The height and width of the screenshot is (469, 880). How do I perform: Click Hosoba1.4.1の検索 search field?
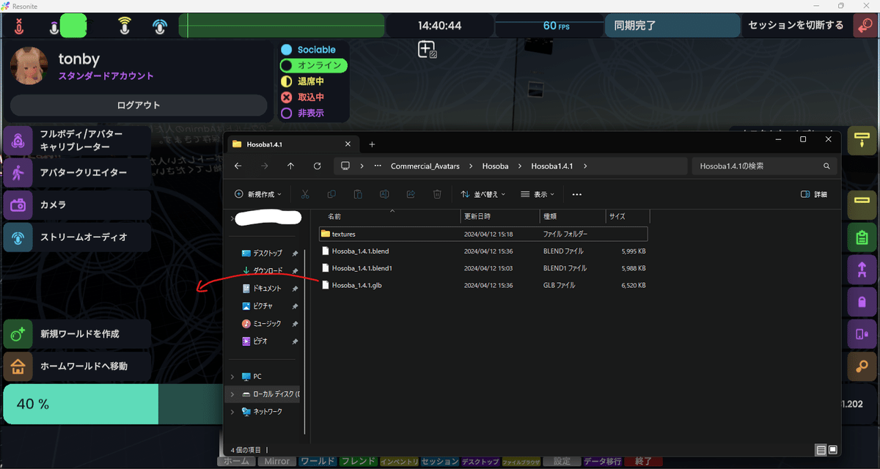[x=763, y=166]
